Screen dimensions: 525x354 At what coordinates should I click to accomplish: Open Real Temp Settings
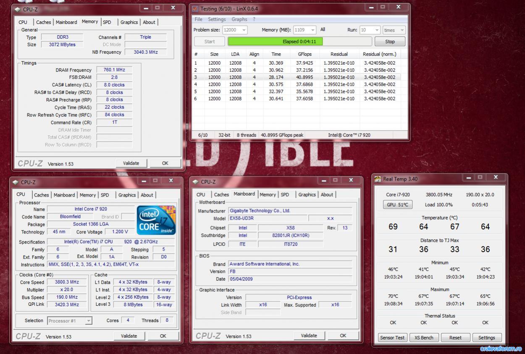click(x=486, y=338)
